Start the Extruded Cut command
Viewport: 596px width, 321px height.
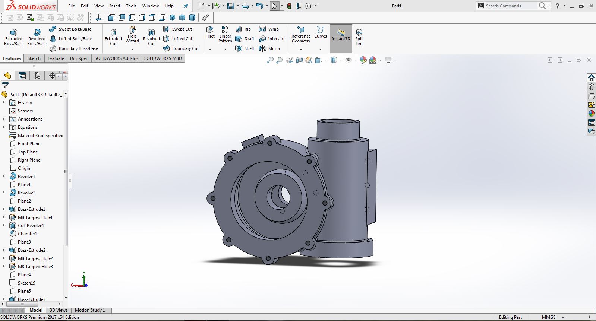[113, 37]
